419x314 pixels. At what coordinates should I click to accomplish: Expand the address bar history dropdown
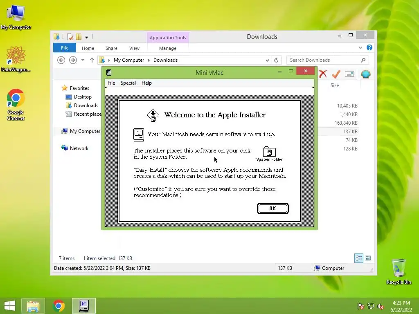pyautogui.click(x=267, y=61)
